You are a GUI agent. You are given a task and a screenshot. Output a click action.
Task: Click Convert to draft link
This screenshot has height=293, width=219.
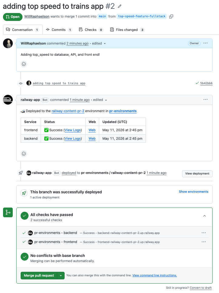point(201,288)
